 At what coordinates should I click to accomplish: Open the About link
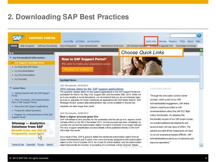190,41
